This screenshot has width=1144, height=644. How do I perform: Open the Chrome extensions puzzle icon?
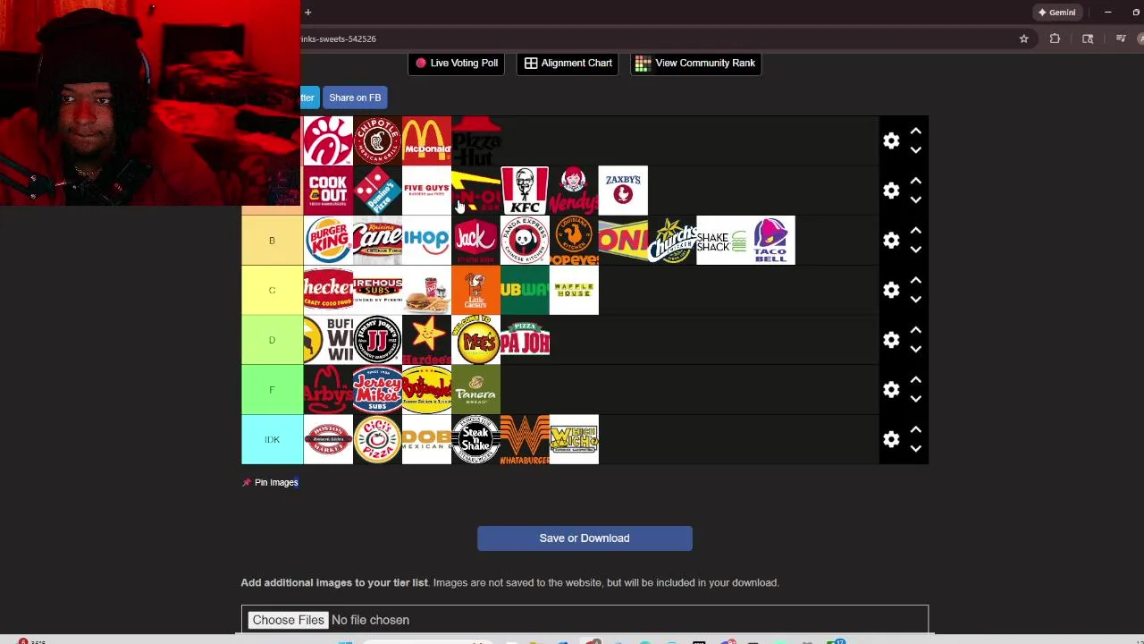click(1055, 38)
